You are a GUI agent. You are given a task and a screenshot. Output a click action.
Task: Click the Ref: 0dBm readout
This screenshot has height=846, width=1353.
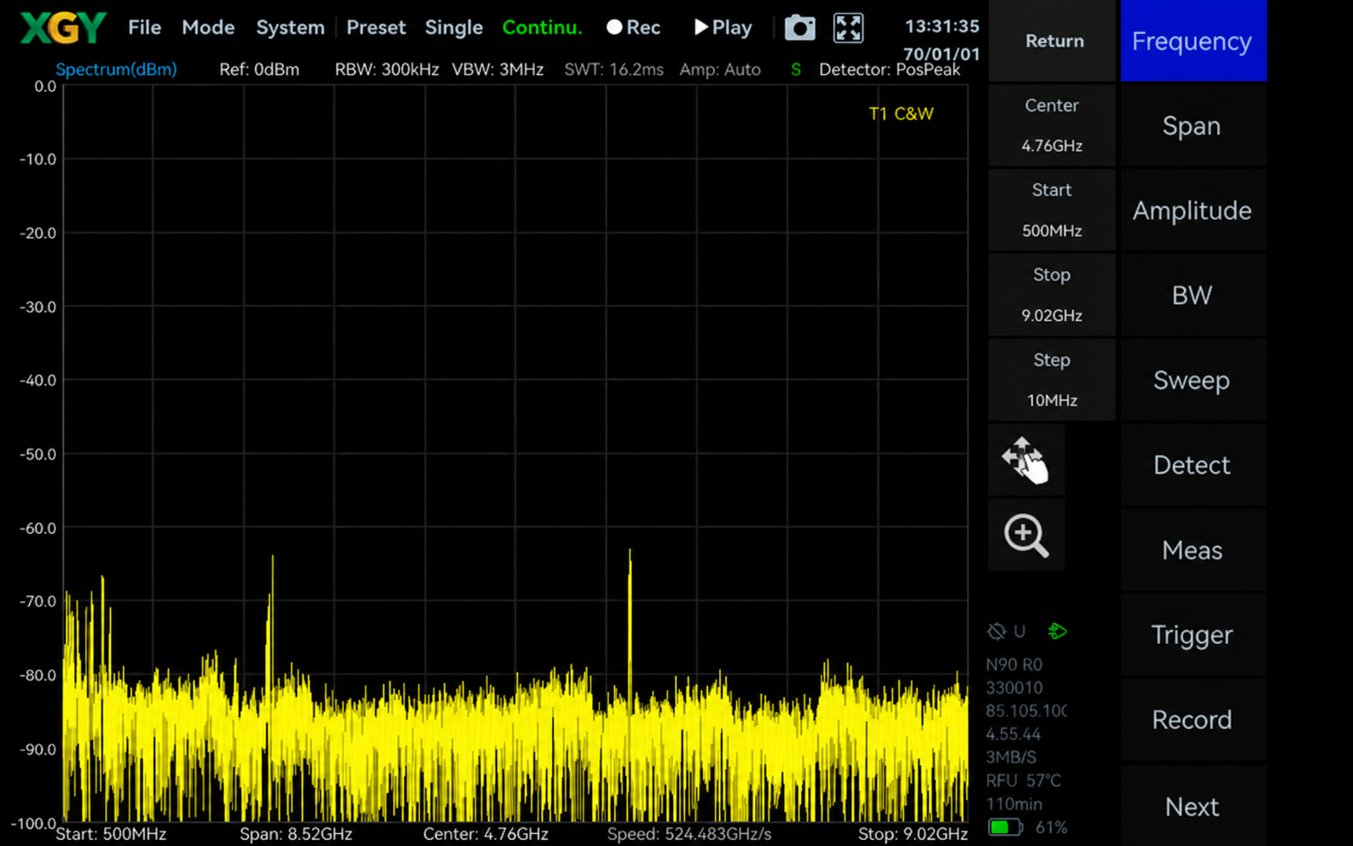[x=259, y=70]
